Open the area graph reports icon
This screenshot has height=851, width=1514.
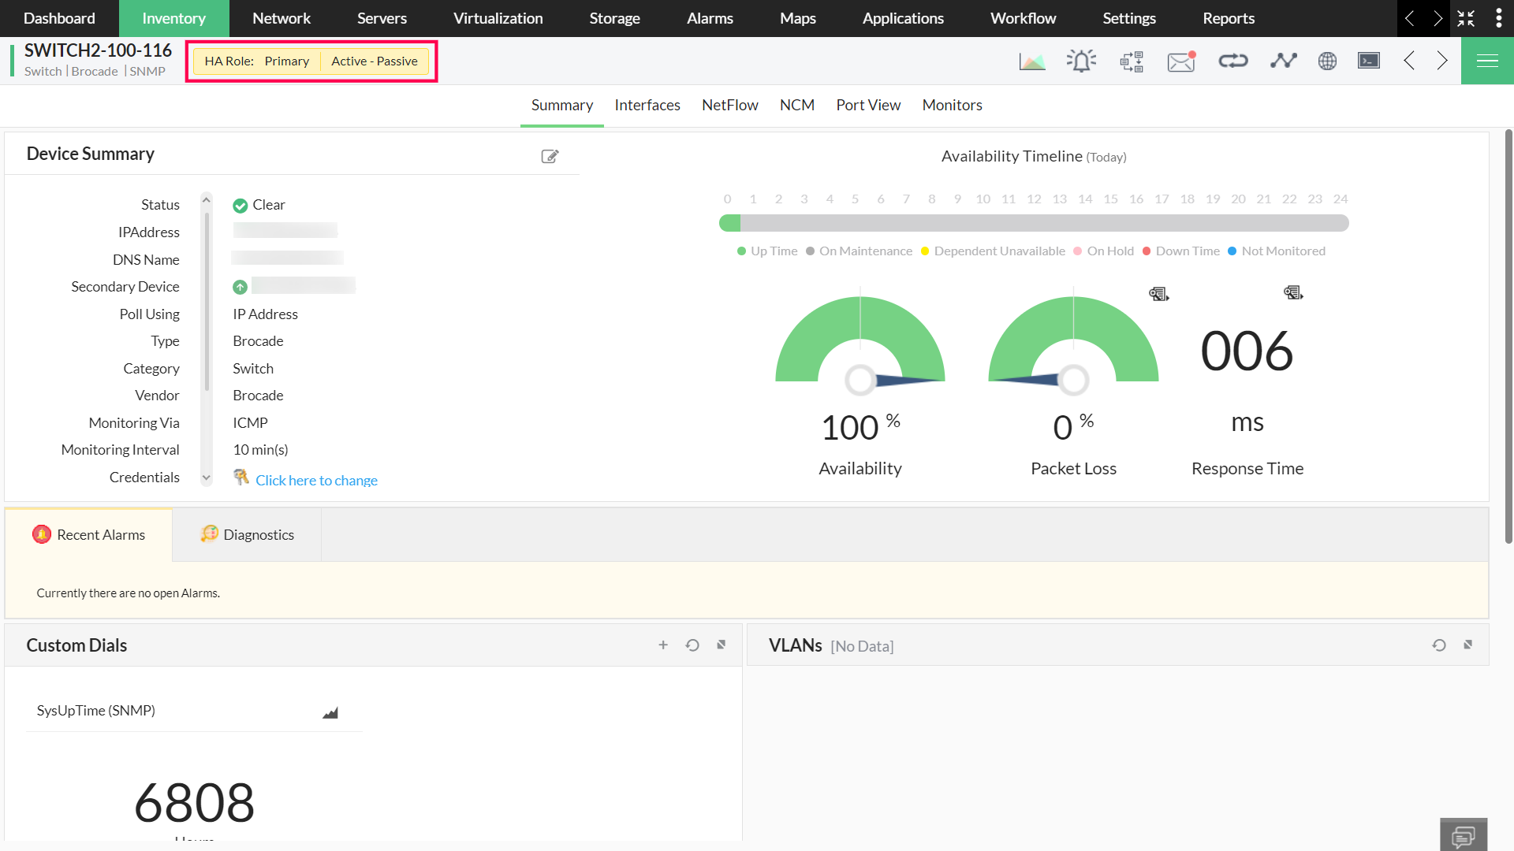point(1031,61)
